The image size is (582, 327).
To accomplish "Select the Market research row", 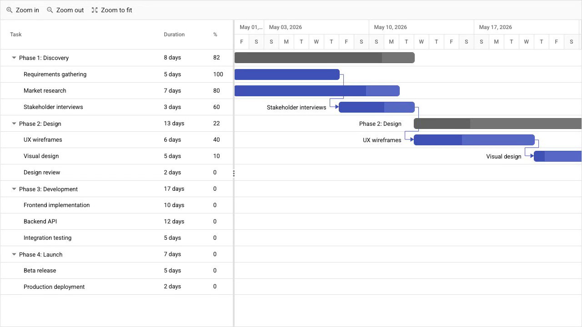I will pyautogui.click(x=116, y=91).
